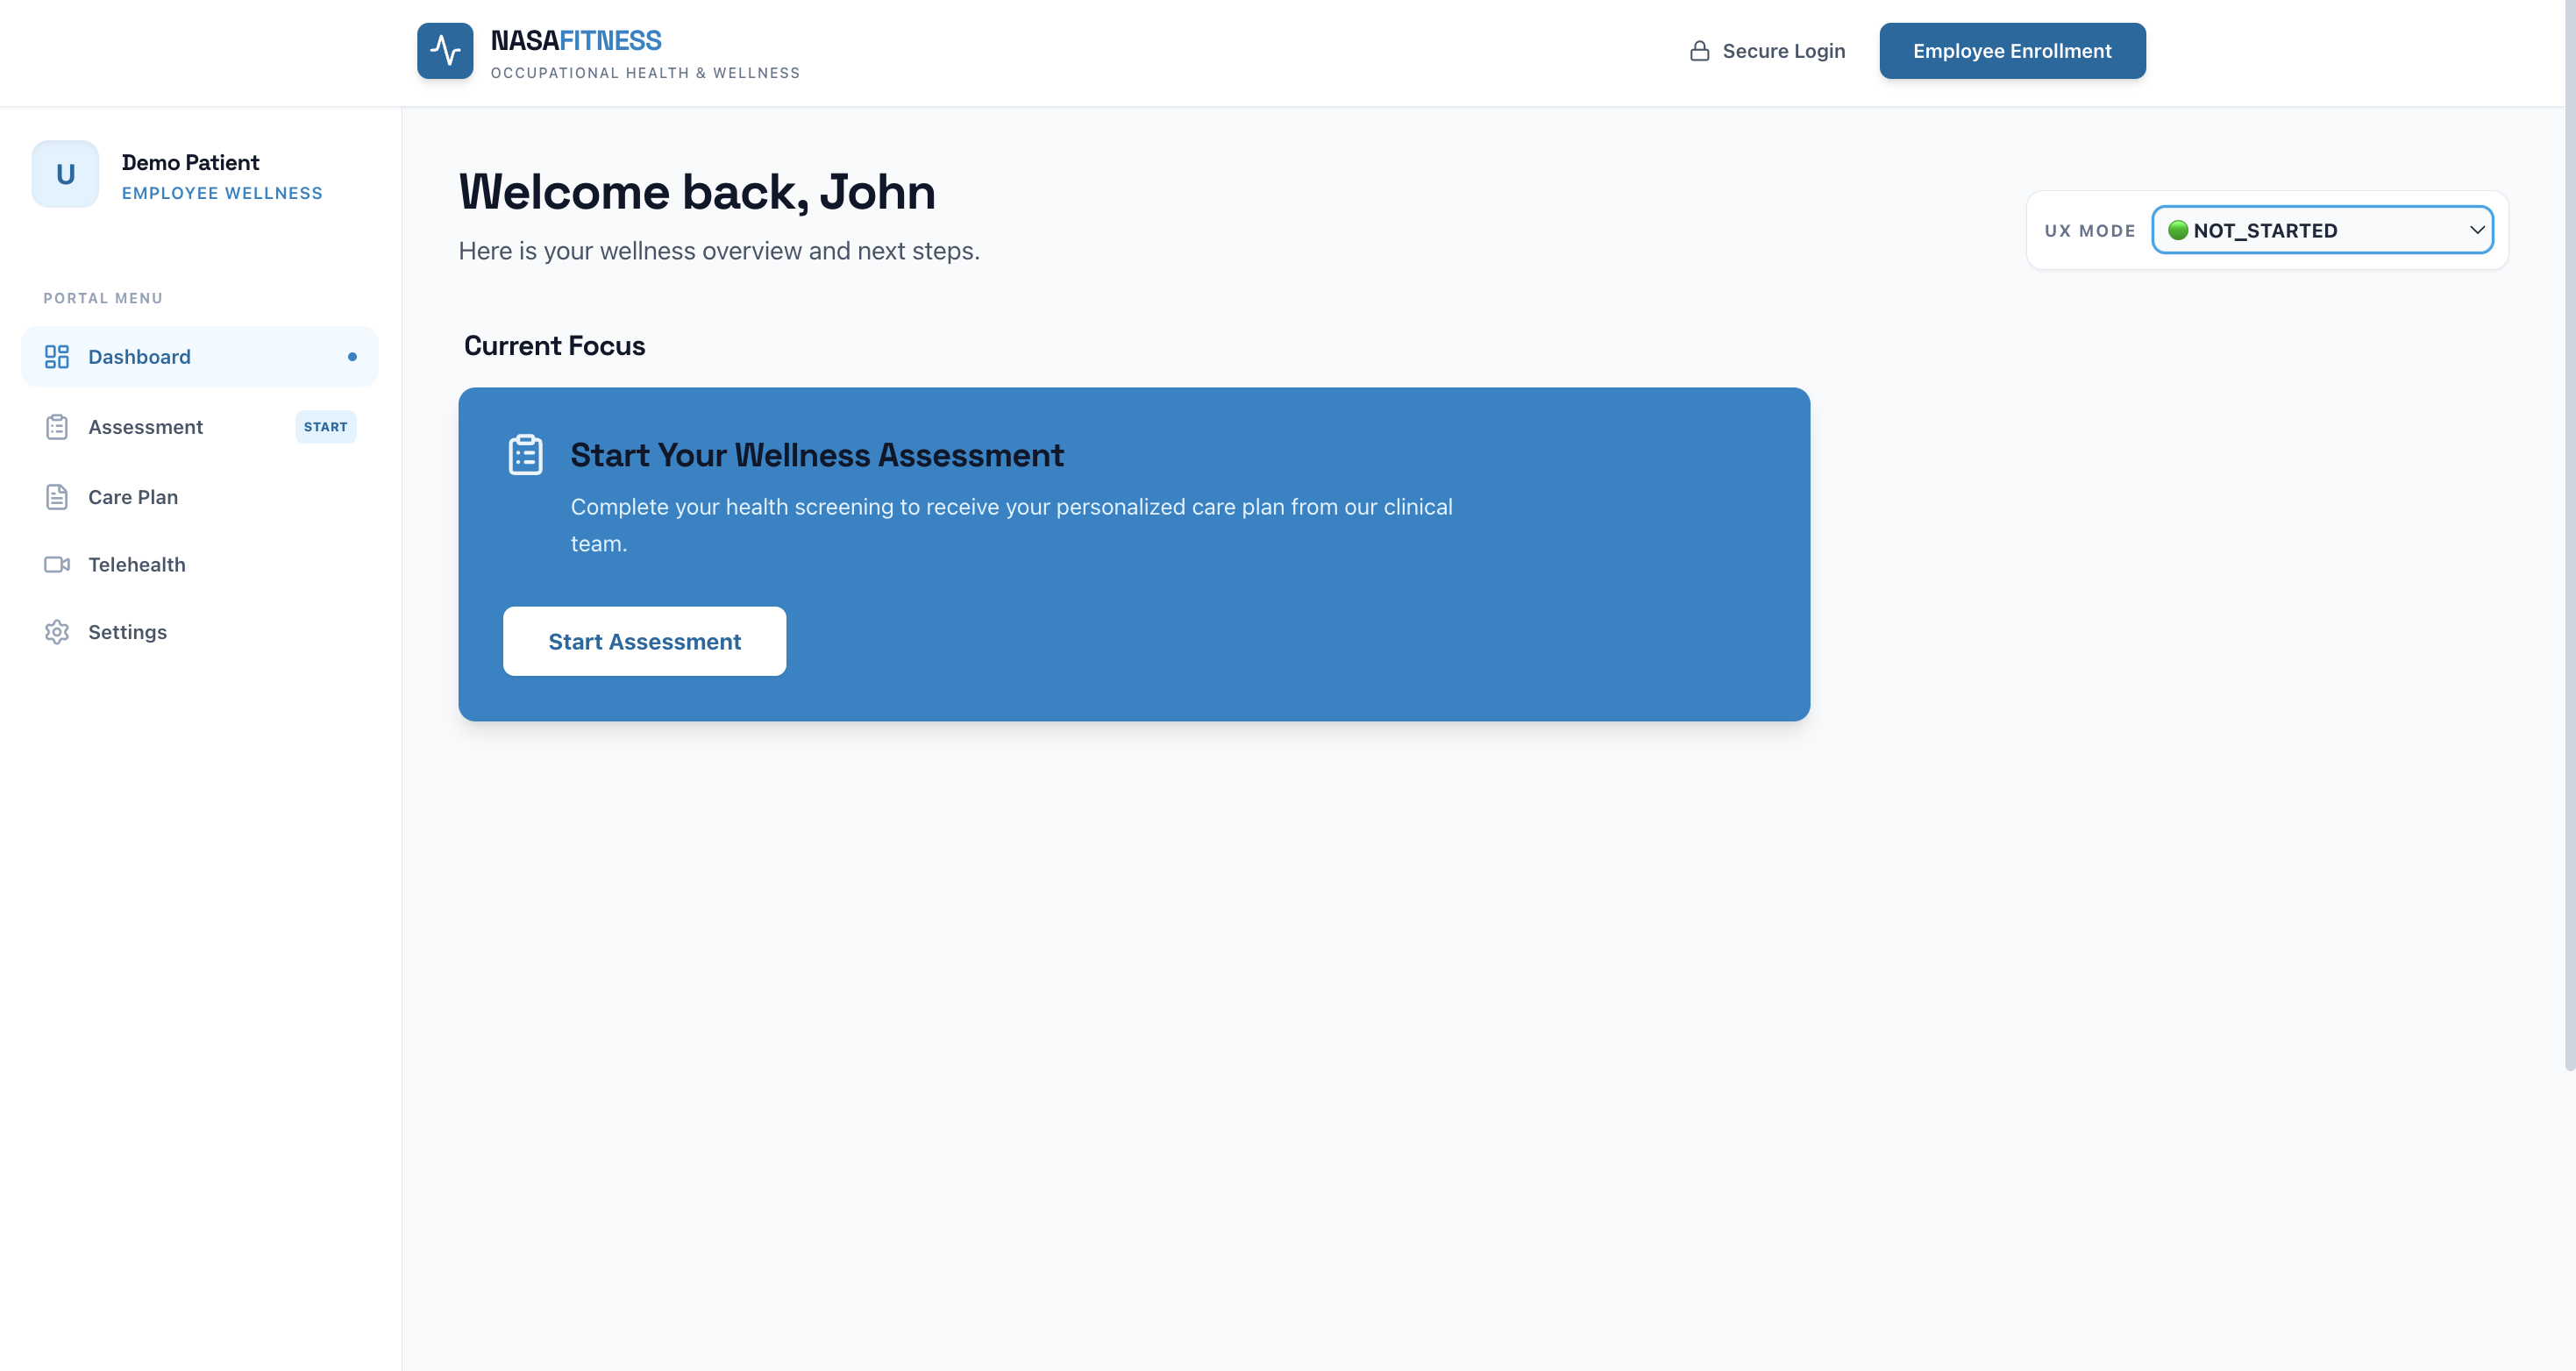Click the EMPLOYEE WELLNESS label
The width and height of the screenshot is (2576, 1371).
click(222, 193)
